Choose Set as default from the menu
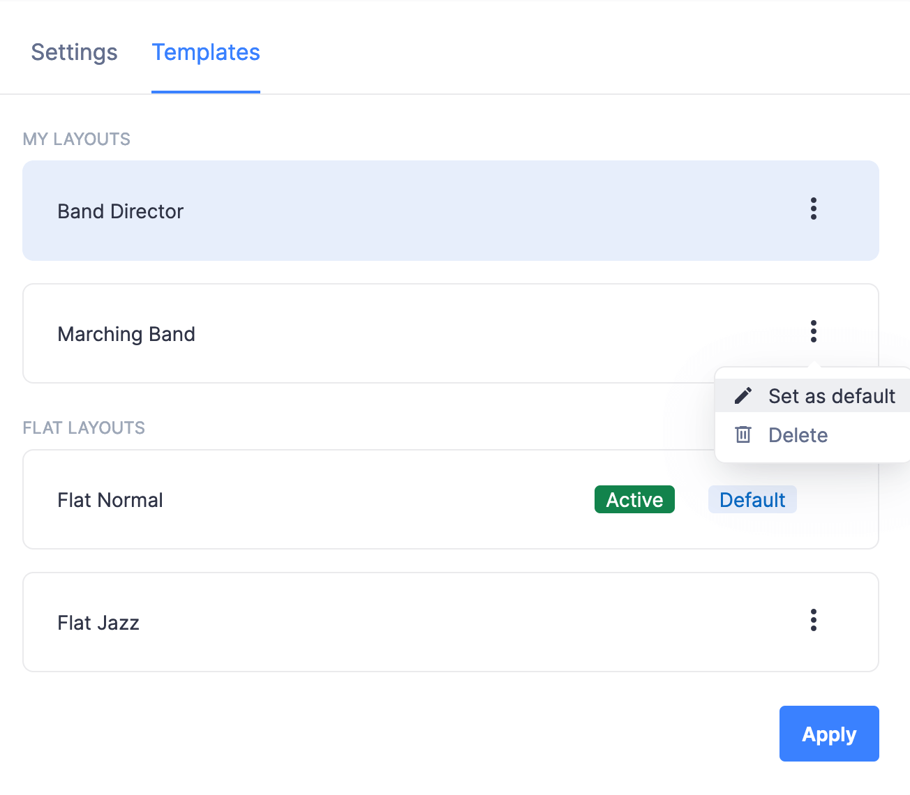Image resolution: width=910 pixels, height=795 pixels. [x=830, y=396]
